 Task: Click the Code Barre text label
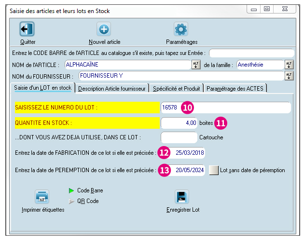coord(90,190)
